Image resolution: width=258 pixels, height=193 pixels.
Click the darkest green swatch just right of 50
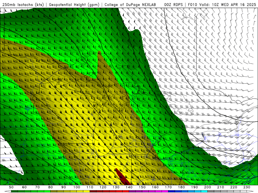14,191
